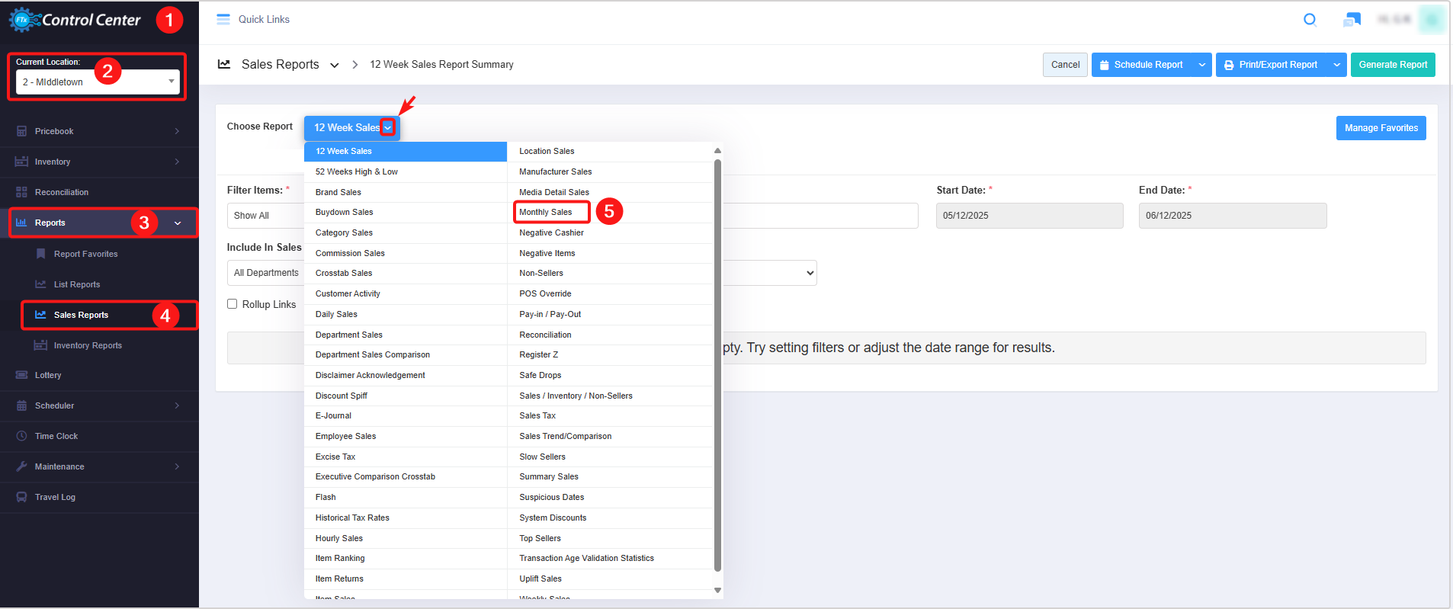Viewport: 1453px width, 609px height.
Task: Click the Lottery icon in sidebar
Action: pos(21,375)
